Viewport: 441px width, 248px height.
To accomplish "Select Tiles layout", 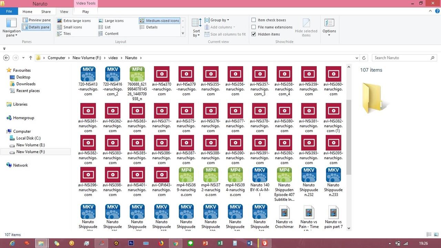I will pyautogui.click(x=64, y=34).
